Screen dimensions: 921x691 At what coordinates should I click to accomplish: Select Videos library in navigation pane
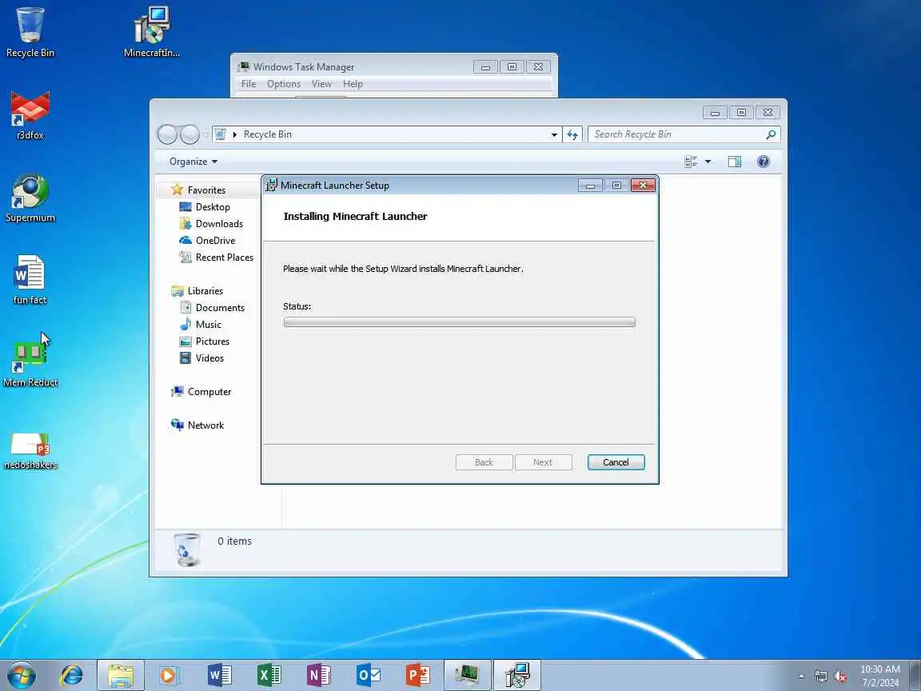pos(201,357)
